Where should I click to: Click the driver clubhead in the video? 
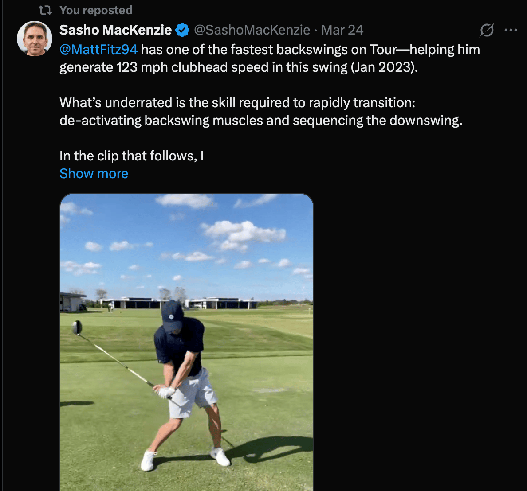(77, 327)
